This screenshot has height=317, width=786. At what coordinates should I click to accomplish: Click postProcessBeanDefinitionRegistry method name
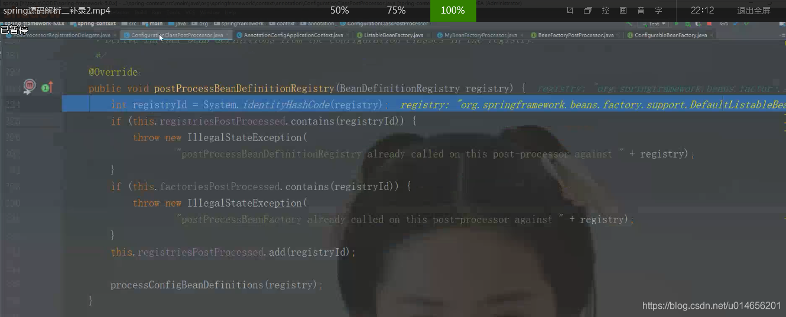coord(244,89)
